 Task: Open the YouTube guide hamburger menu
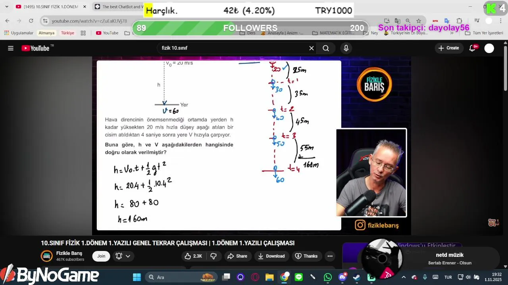tap(11, 48)
